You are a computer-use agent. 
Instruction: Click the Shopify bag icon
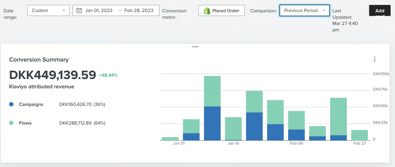click(x=207, y=11)
